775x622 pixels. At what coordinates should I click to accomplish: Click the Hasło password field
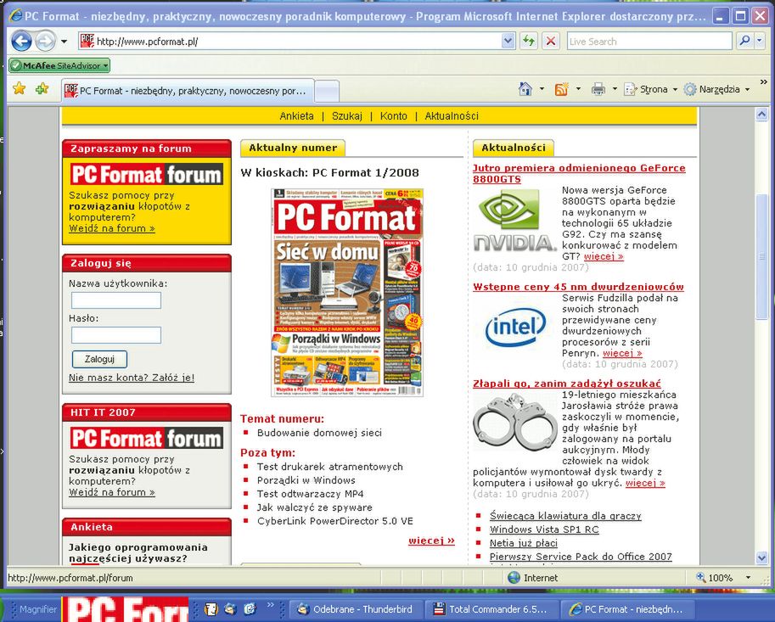click(116, 335)
